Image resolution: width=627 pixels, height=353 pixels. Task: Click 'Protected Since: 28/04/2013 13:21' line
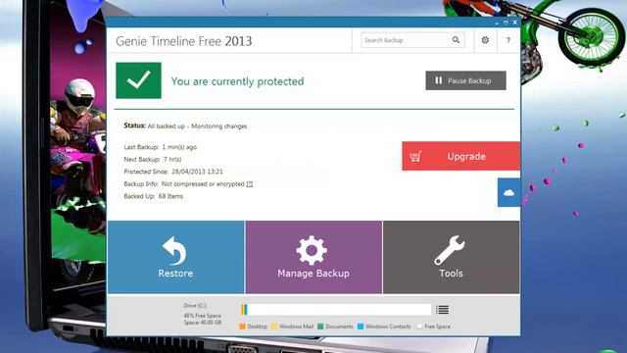pos(173,172)
